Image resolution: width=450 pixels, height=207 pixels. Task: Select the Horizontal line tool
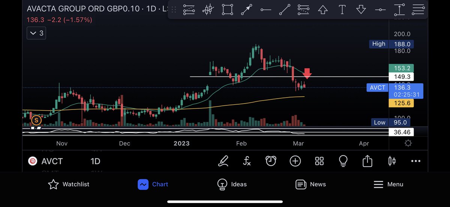pos(380,9)
